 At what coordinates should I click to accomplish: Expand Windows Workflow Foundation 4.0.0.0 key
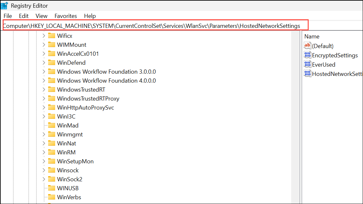pyautogui.click(x=44, y=81)
